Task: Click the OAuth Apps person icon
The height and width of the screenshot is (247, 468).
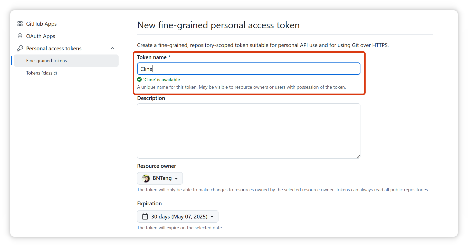Action: pyautogui.click(x=20, y=36)
